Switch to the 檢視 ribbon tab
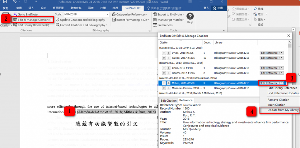This screenshot has height=148, width=300. coord(115,8)
